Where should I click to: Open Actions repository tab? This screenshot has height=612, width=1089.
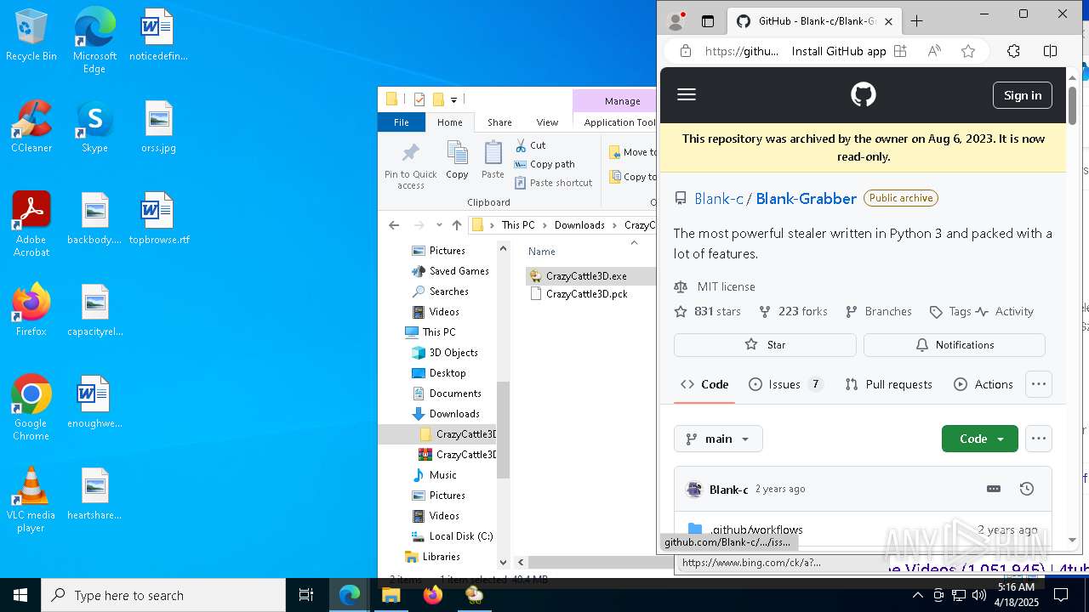pyautogui.click(x=983, y=384)
